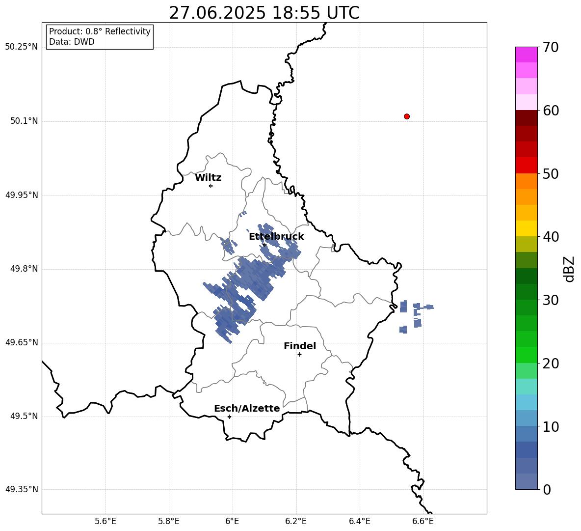Viewport: 581px width, 531px height.
Task: Click the dark maroon colorbar segment below 60
Action: [526, 118]
